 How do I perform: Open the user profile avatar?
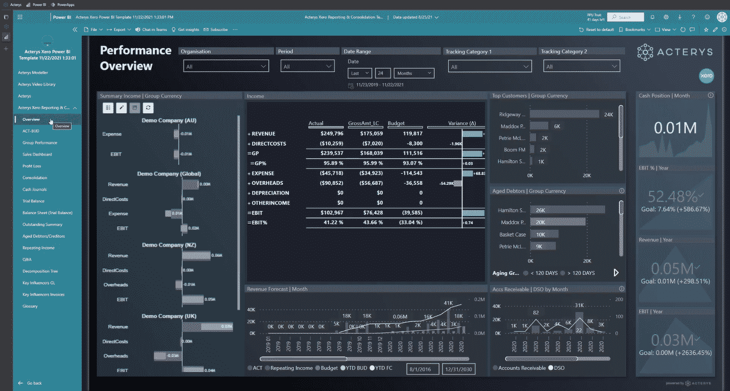[721, 17]
